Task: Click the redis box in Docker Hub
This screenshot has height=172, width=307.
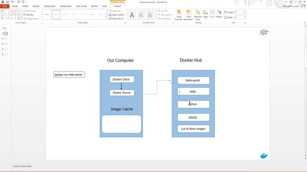Action: pyautogui.click(x=193, y=91)
